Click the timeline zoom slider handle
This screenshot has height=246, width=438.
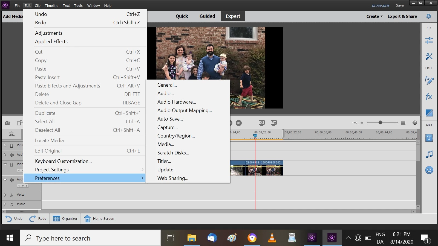(x=380, y=122)
